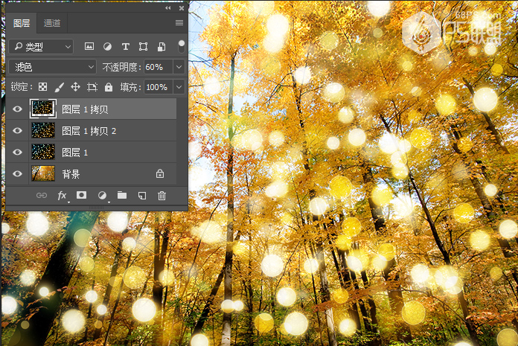Click the 填充 fill label

130,88
